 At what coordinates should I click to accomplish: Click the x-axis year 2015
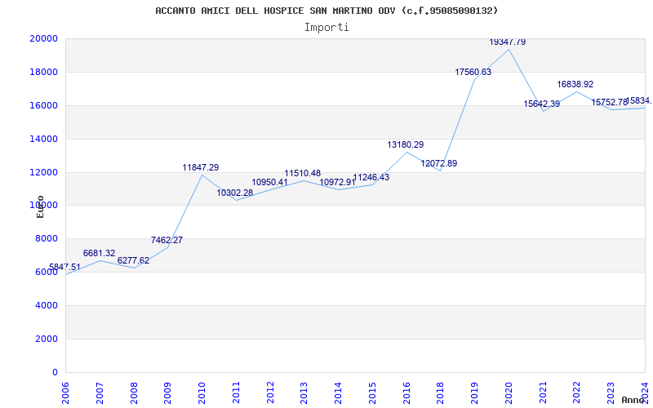[x=372, y=392]
